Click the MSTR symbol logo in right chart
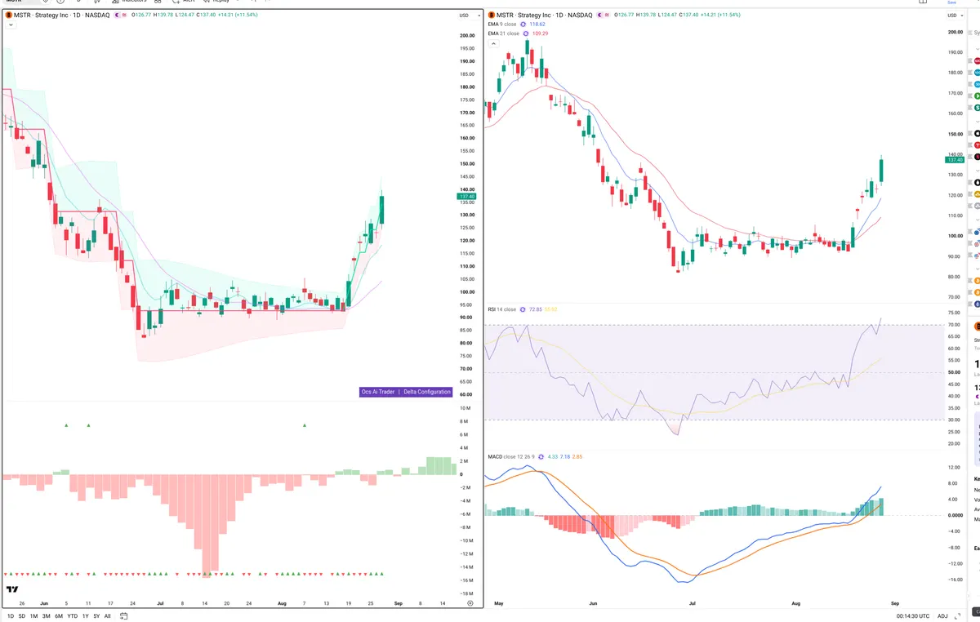The image size is (980, 622). pyautogui.click(x=491, y=16)
